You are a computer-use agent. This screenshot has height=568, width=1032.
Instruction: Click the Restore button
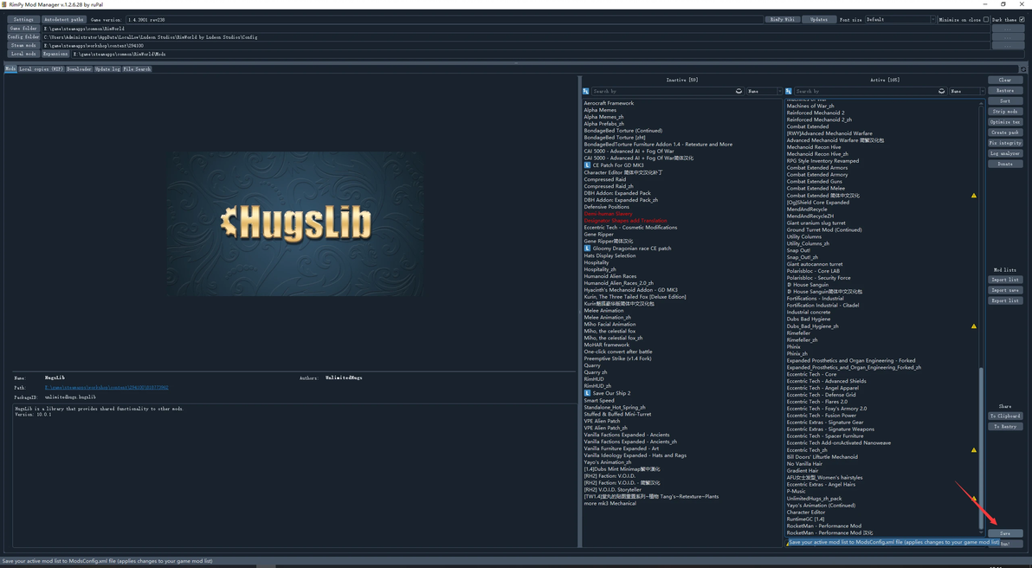1005,90
